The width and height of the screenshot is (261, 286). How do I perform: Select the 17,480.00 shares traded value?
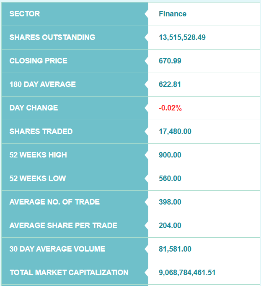pos(175,131)
